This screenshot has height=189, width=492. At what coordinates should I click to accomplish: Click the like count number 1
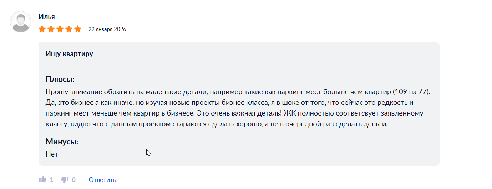pos(52,179)
